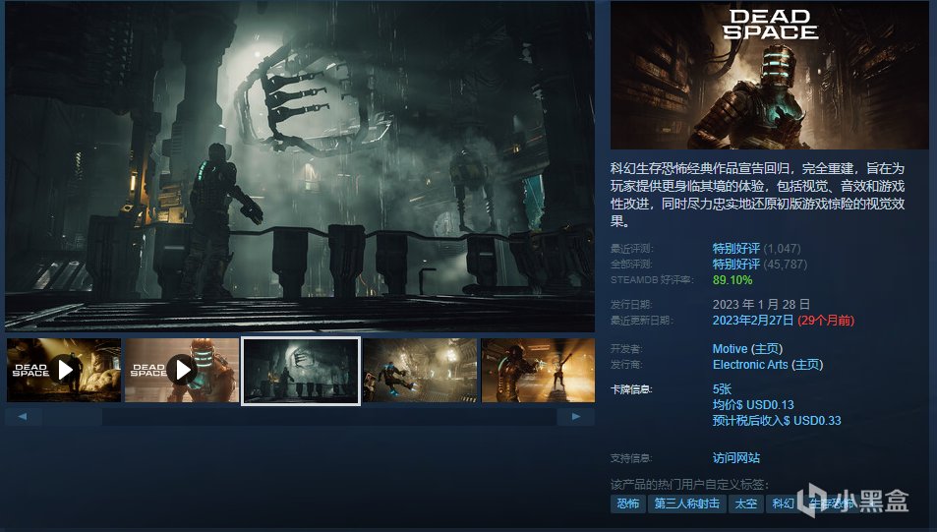This screenshot has height=532, width=937.
Task: Click the left arrow of thumbnail strip
Action: [x=23, y=417]
